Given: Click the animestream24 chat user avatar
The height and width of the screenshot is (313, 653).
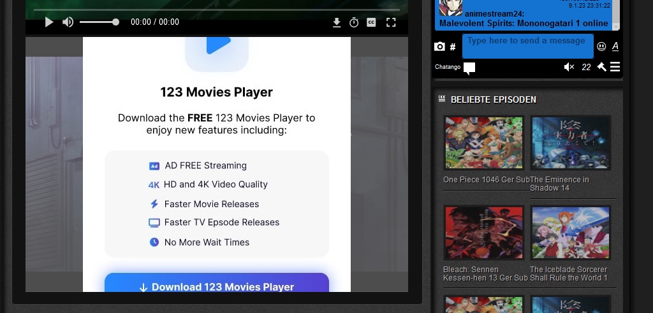Looking at the screenshot, I should click(x=451, y=8).
